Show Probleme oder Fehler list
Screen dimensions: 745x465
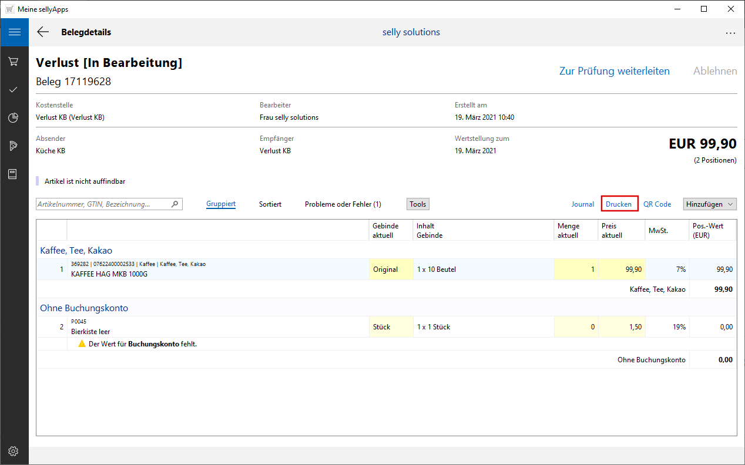[343, 204]
